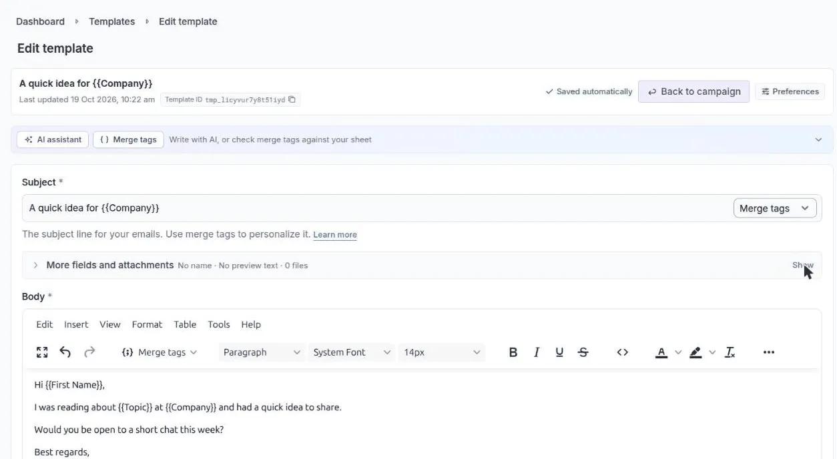Image resolution: width=837 pixels, height=459 pixels.
Task: Navigate to Dashboard breadcrumb
Action: click(40, 21)
